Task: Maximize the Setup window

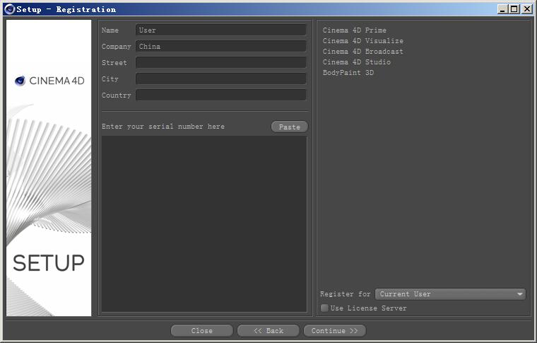Action: coord(514,9)
